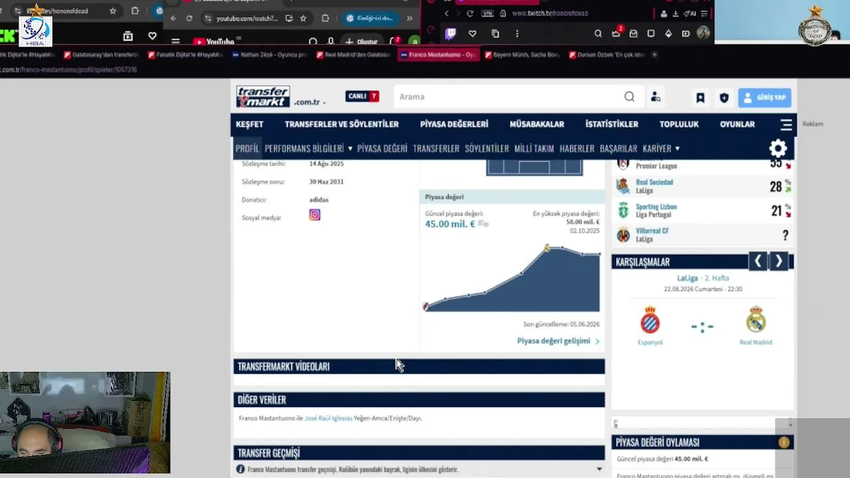
Task: Click the magnifier search icon in Arama
Action: click(629, 97)
